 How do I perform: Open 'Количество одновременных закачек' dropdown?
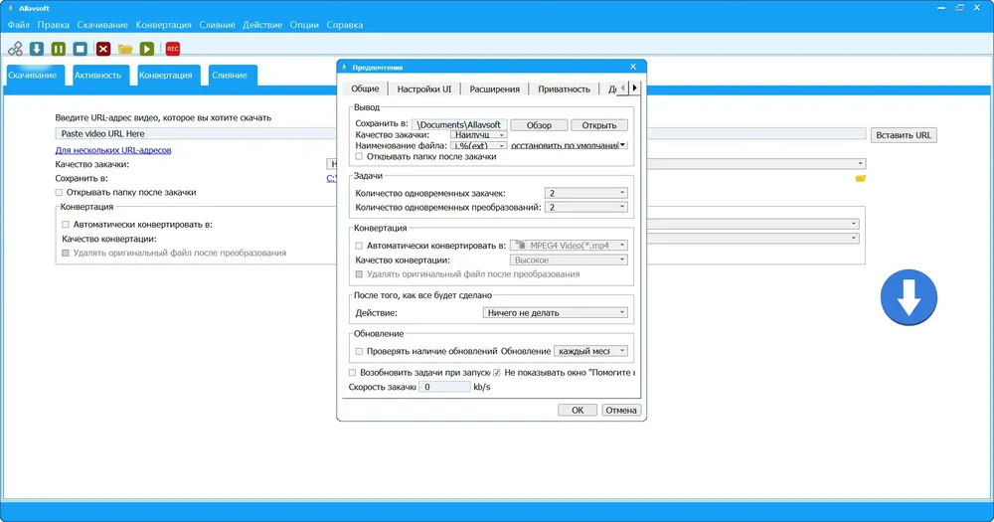click(585, 193)
